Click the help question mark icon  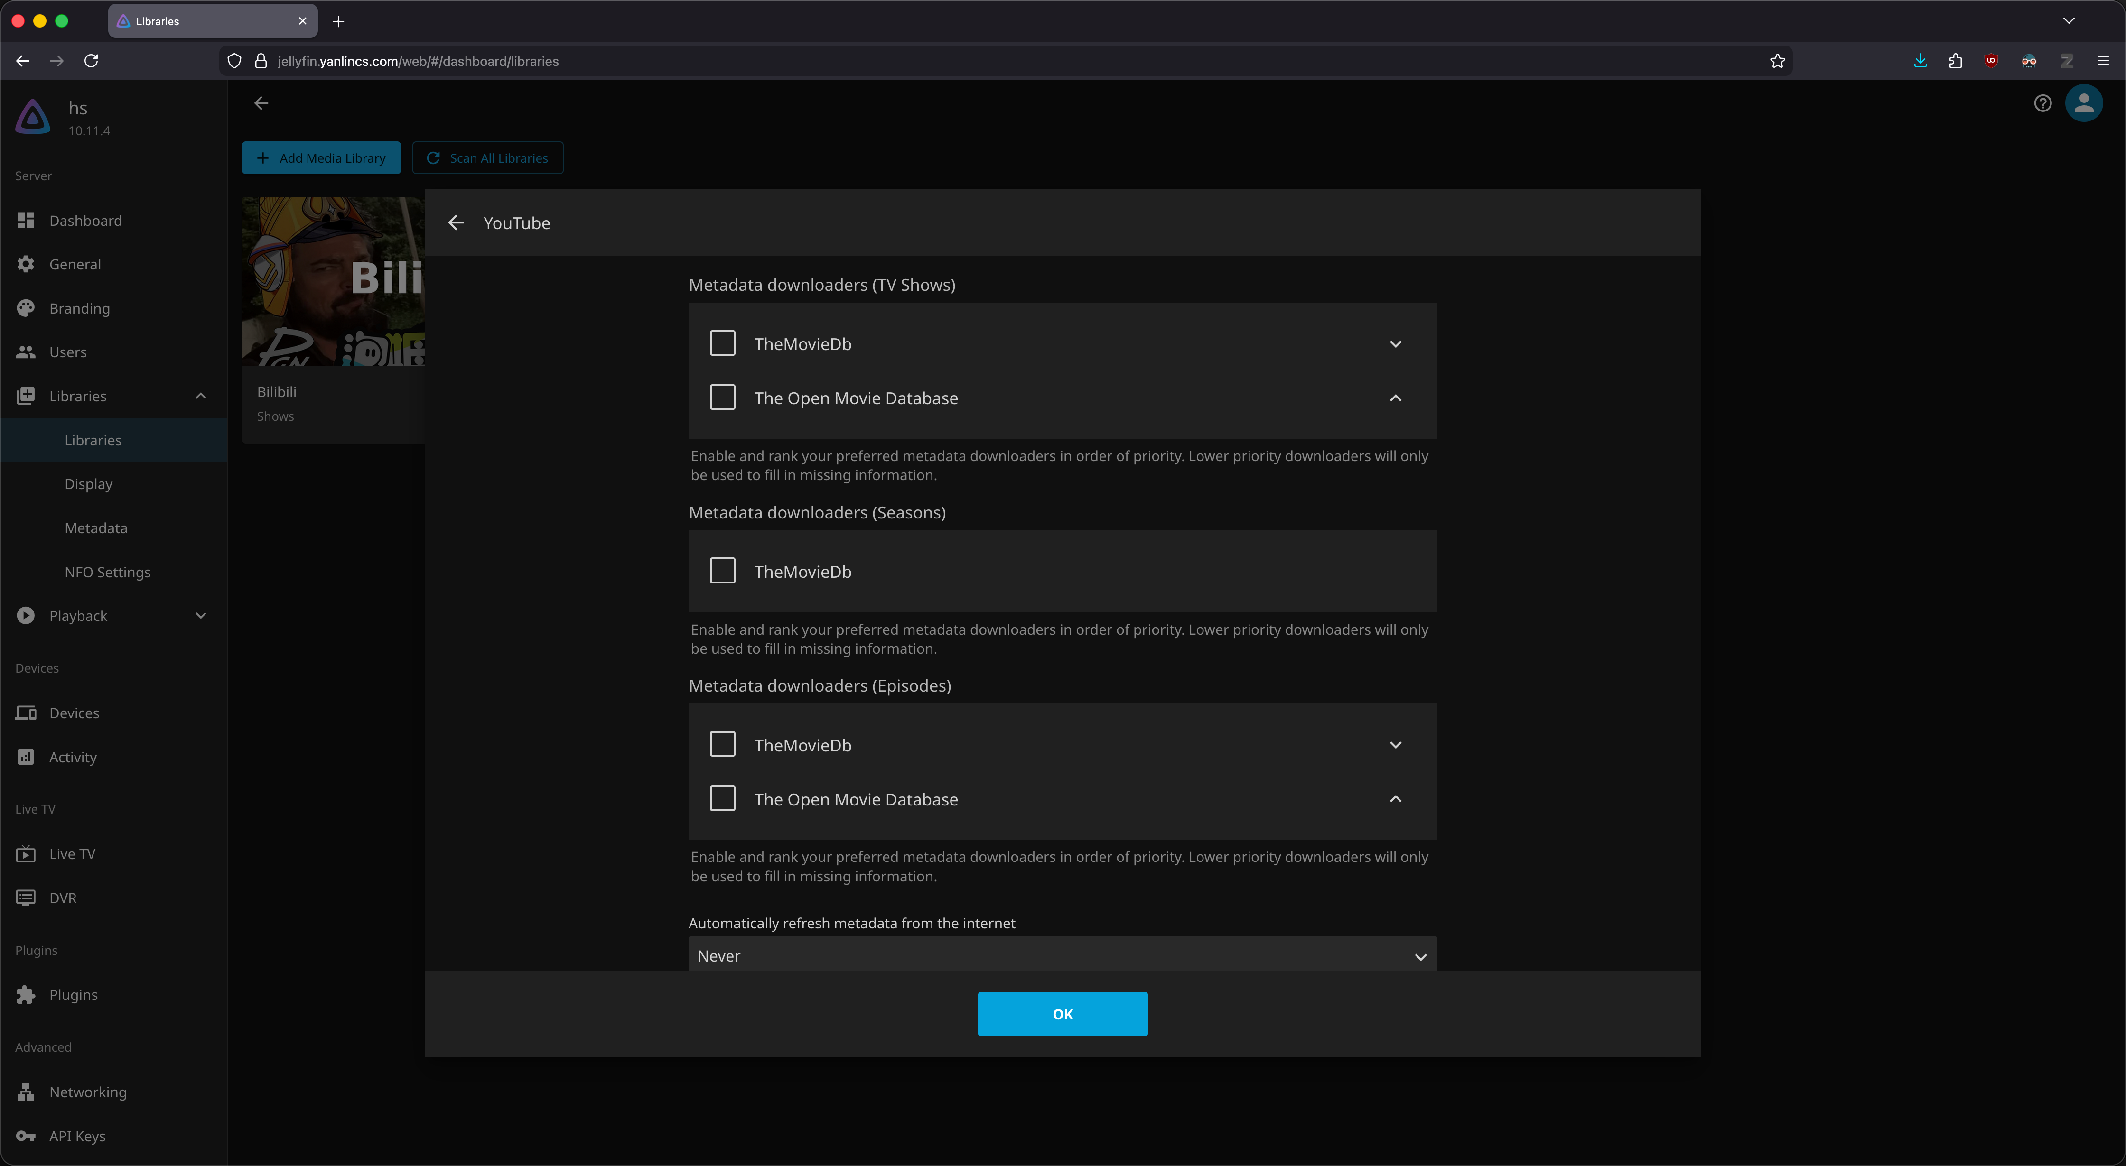pos(2042,103)
